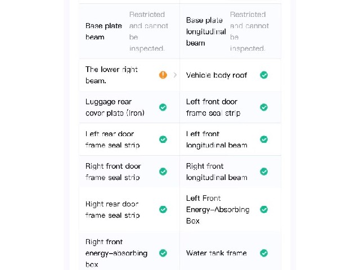Click green check beside Vehicle body roof

(264, 75)
